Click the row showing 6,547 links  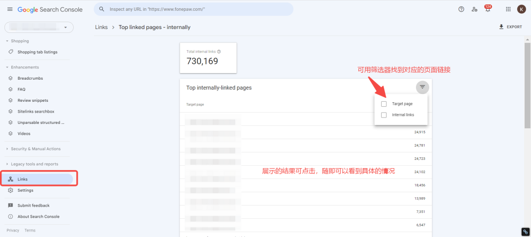[x=306, y=225]
